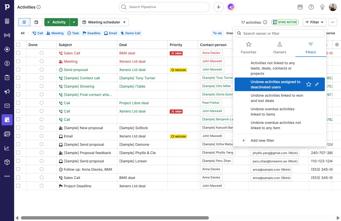Viewport: 341px width, 221px height.
Task: Check the Project Deadline row checkbox
Action: (18, 186)
